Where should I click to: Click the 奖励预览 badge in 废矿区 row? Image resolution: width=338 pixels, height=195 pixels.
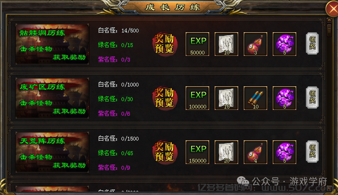(165, 98)
